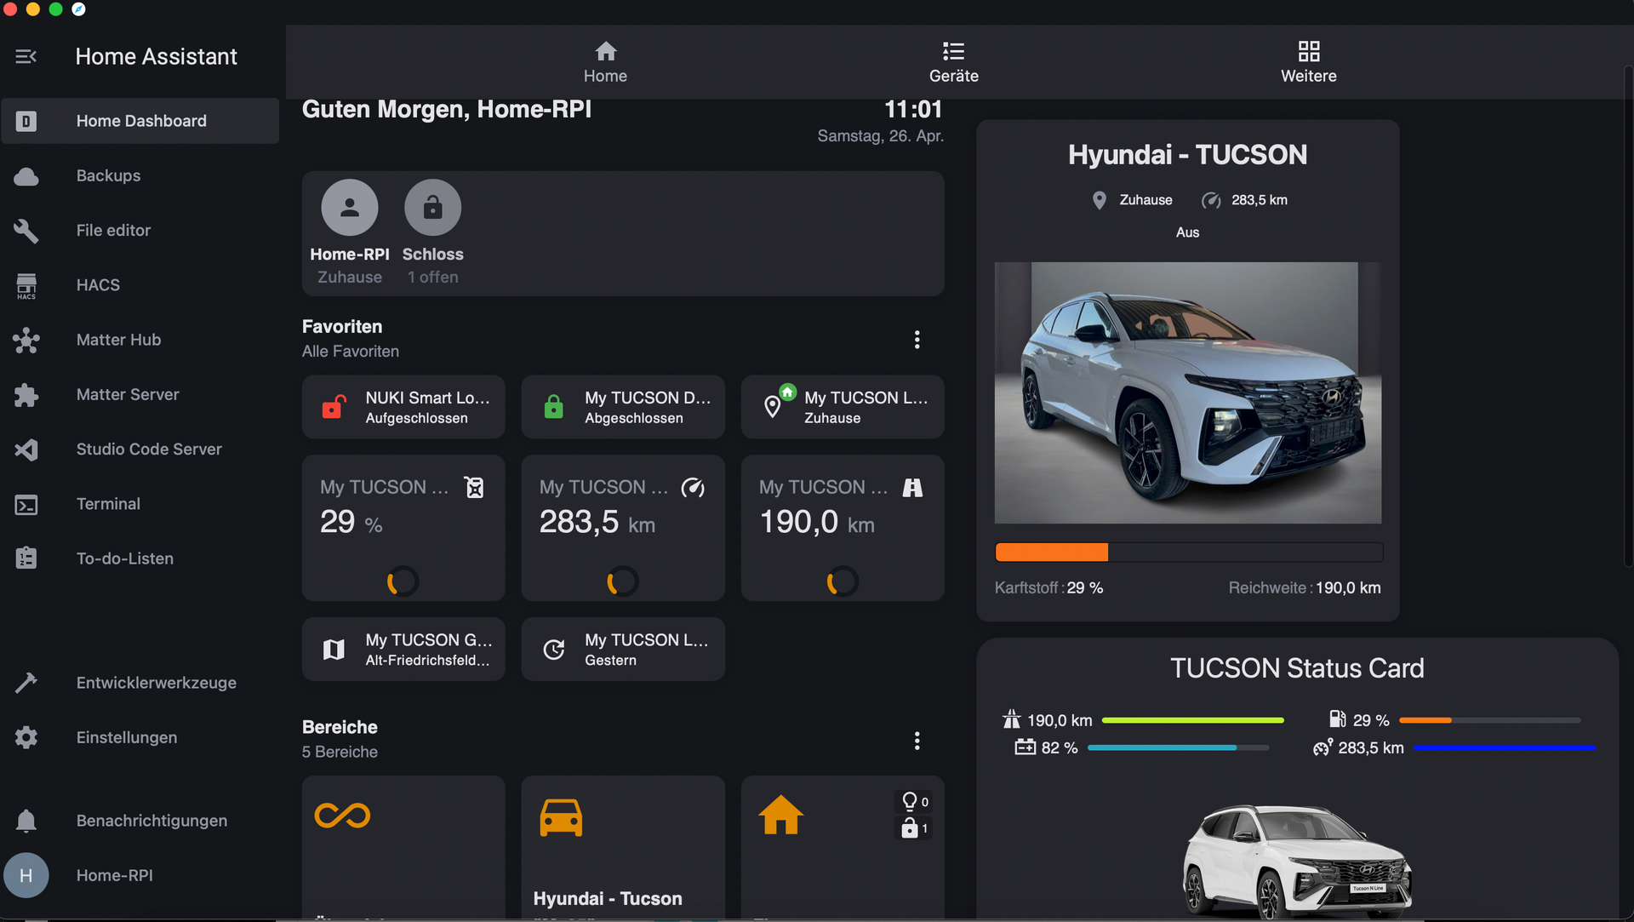Switch to the Weitere tab
The height and width of the screenshot is (922, 1634).
coord(1308,62)
